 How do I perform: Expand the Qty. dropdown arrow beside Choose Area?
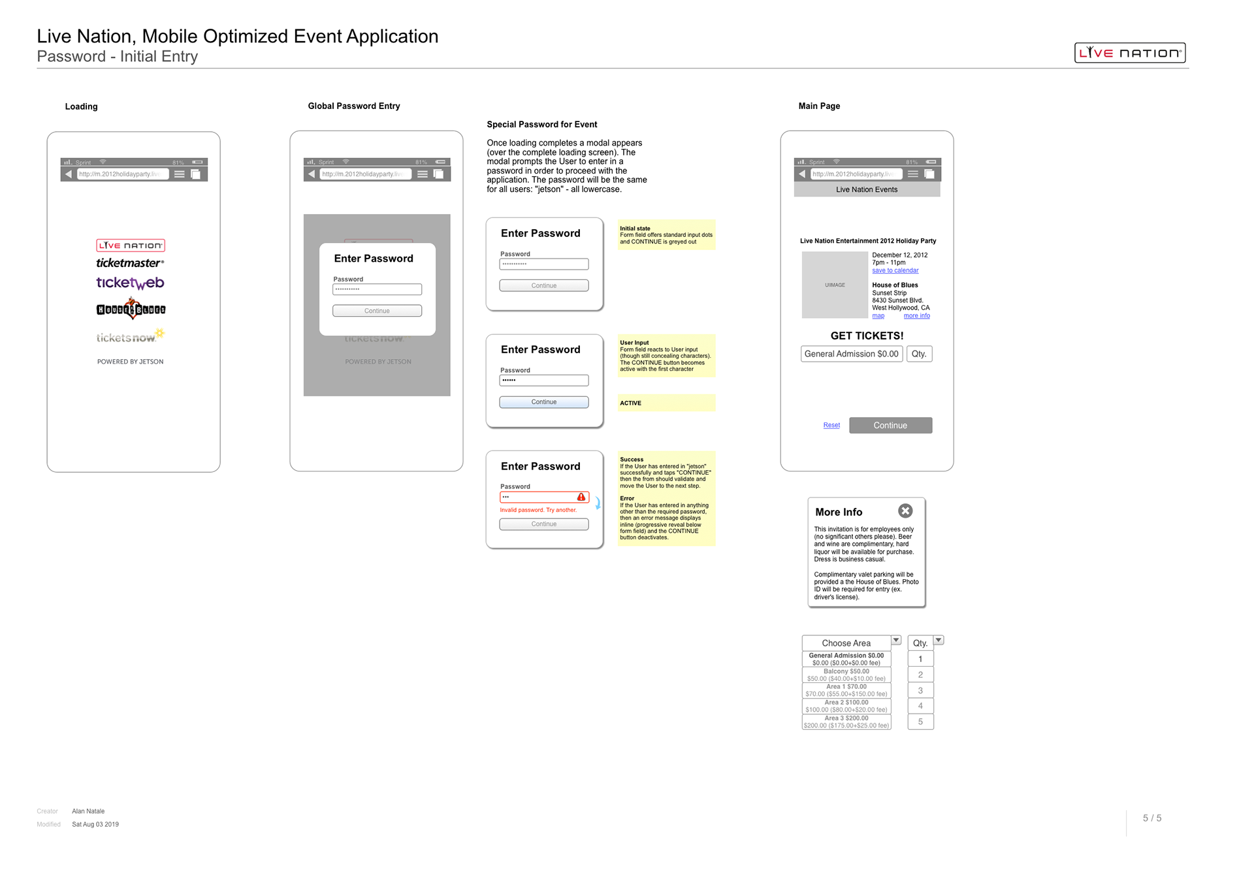coord(939,641)
